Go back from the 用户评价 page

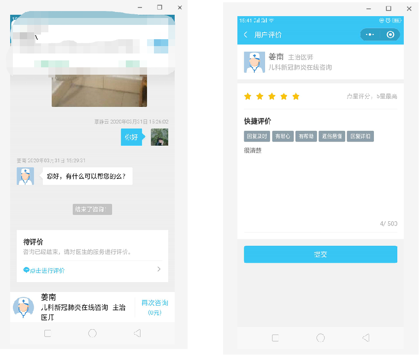coord(246,35)
